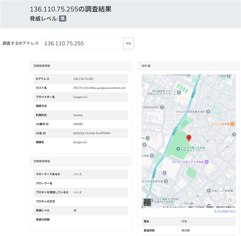Click the 子ども・子育てプラザ和泉 map marker
This screenshot has height=236, width=241.
click(x=206, y=162)
